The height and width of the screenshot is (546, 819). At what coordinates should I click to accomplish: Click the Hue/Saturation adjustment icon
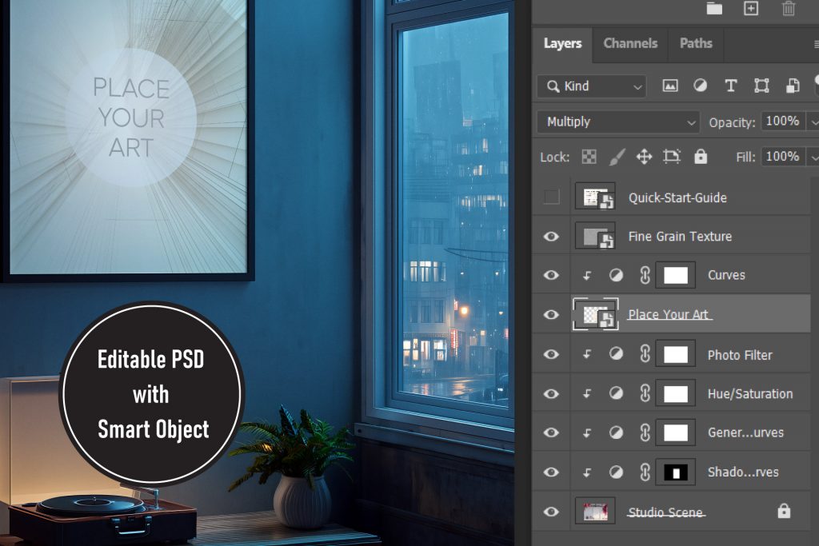617,393
